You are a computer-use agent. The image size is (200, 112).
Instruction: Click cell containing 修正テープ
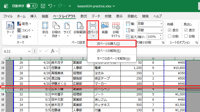tap(107, 79)
